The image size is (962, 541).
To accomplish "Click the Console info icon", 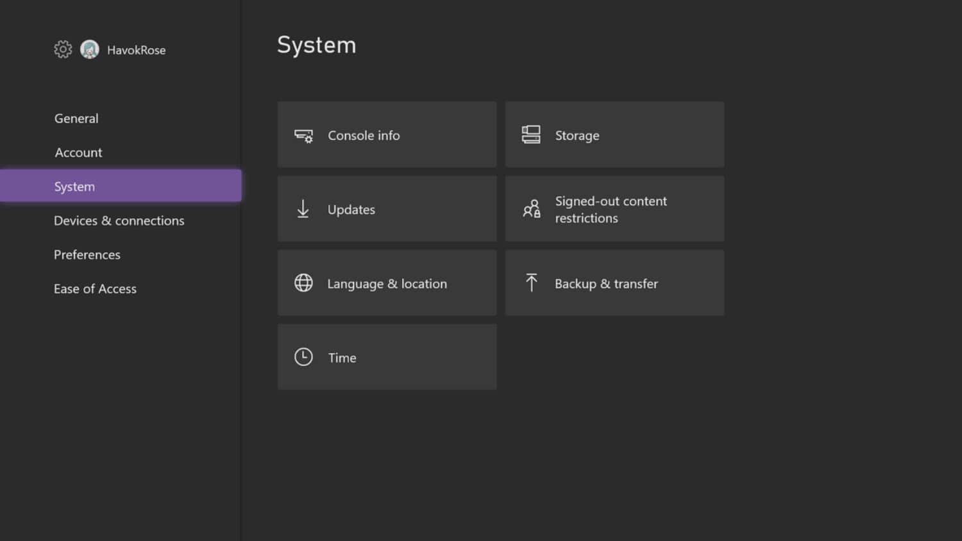I will pos(303,135).
